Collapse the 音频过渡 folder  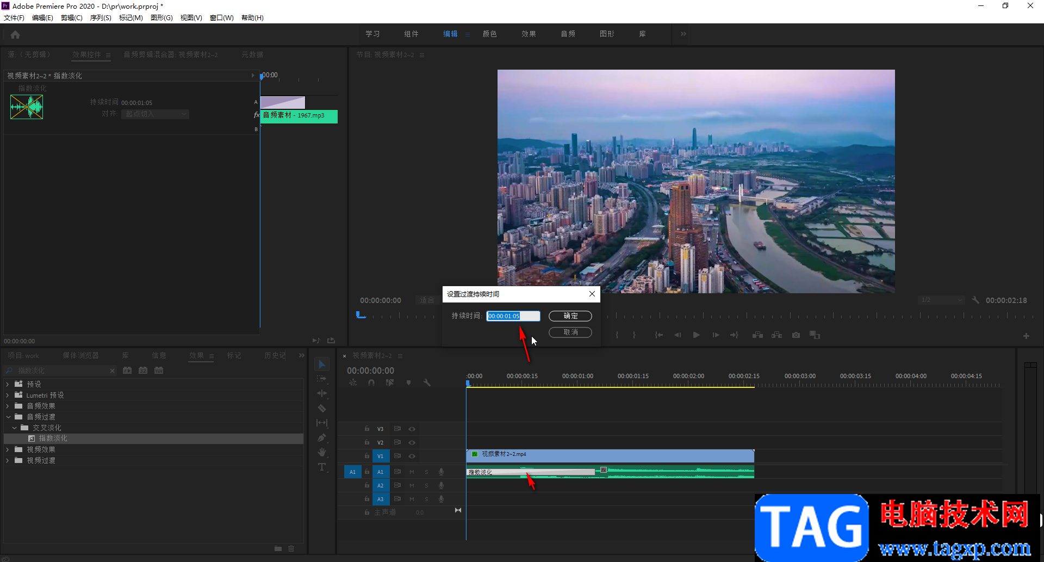point(8,417)
